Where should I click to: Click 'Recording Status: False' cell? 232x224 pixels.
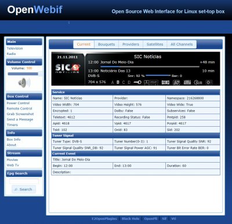139,117
